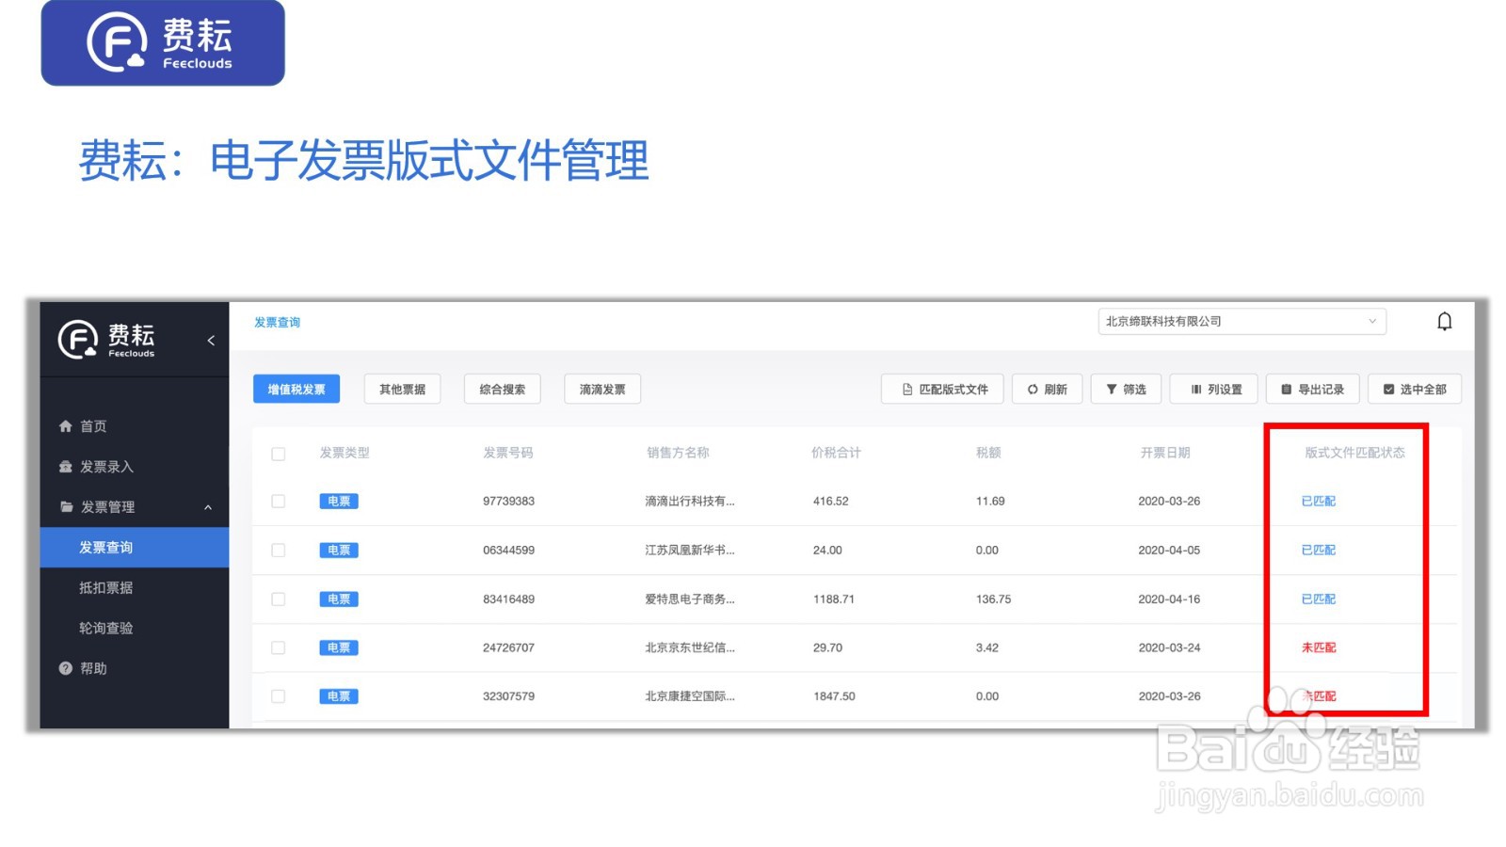Click 已匹配 status for invoice 83416489
The image size is (1506, 847).
point(1318,599)
